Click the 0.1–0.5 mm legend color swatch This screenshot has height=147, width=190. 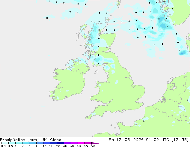click(x=5, y=143)
